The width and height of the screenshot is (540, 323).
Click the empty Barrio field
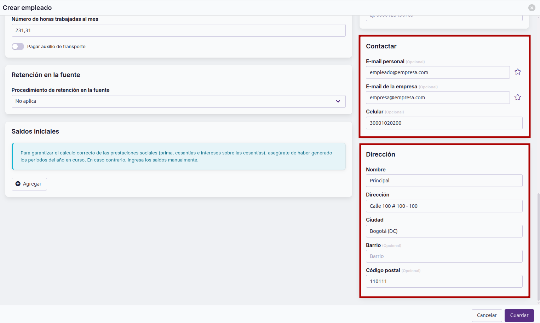pyautogui.click(x=444, y=256)
